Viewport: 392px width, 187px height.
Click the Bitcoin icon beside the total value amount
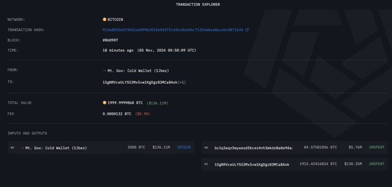[x=105, y=103]
